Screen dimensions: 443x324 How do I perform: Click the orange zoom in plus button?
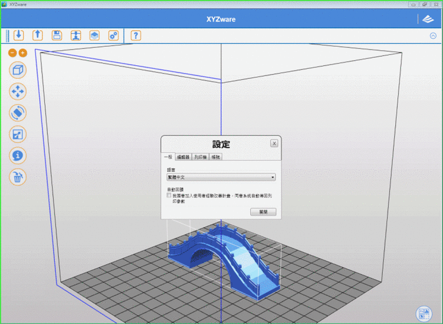click(23, 53)
